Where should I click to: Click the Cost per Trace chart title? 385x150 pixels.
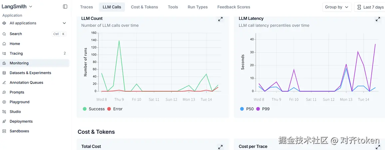pos(253,147)
